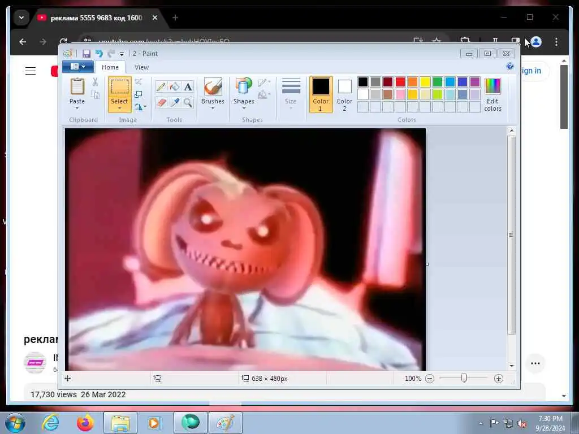Click the muted volume tray icon
This screenshot has width=579, height=434.
point(522,424)
